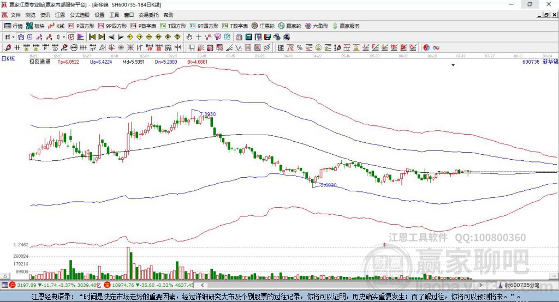Restore the inner child window
The image size is (559, 302).
pyautogui.click(x=546, y=15)
